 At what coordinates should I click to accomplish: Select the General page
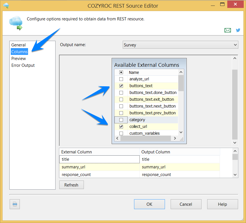tap(18, 45)
